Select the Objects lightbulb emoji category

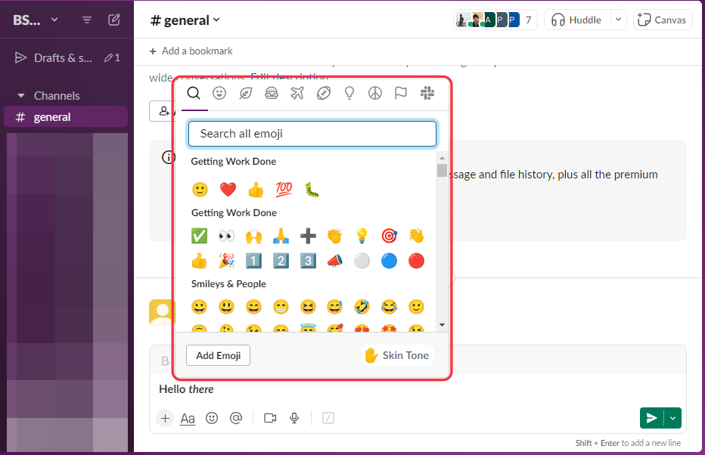[349, 93]
